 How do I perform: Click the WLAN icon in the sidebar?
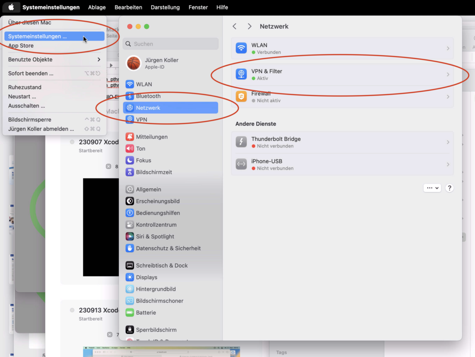(130, 84)
